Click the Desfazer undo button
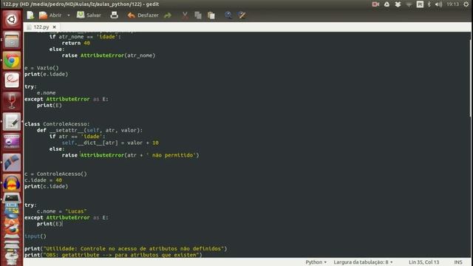Image resolution: width=473 pixels, height=266 pixels. tap(143, 15)
